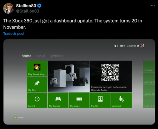Open the Recent clock tile
This screenshot has height=129, width=158.
pyautogui.click(x=37, y=100)
